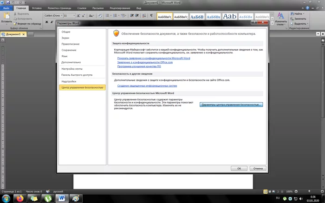Click the Copy (Копировать) icon

[15, 19]
